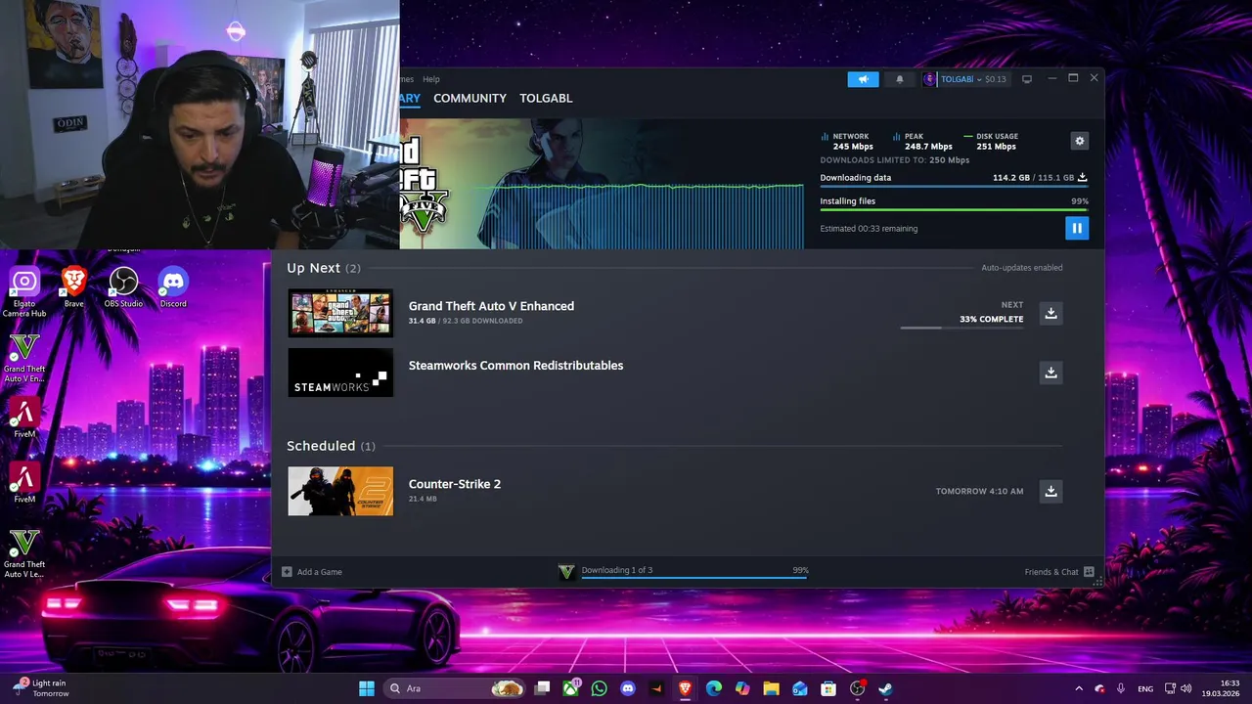Click Grand Theft Auto V Enhanced title
Screen dimensions: 1252x704
click(x=491, y=306)
